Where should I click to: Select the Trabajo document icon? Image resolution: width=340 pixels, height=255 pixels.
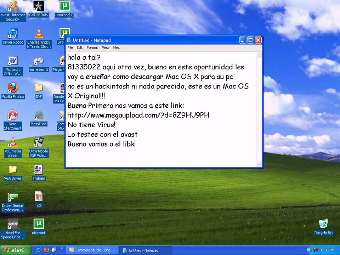[39, 172]
